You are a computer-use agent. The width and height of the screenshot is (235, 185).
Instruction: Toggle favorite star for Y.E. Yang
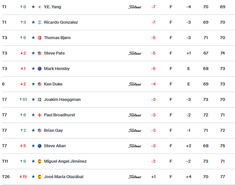pos(33,7)
